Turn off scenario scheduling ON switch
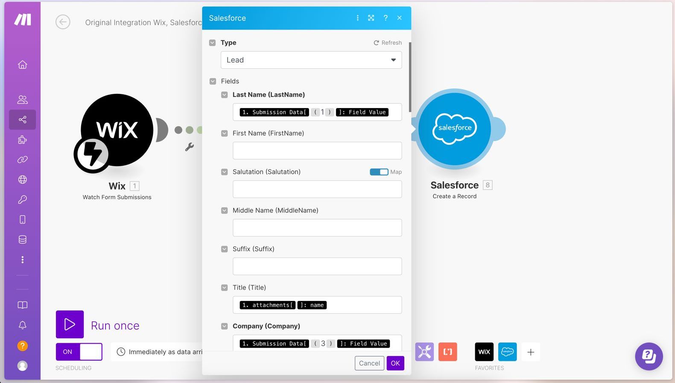Viewport: 675px width, 383px height. 79,352
